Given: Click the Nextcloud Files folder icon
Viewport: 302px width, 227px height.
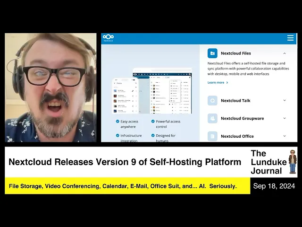Looking at the screenshot, I should tap(212, 53).
